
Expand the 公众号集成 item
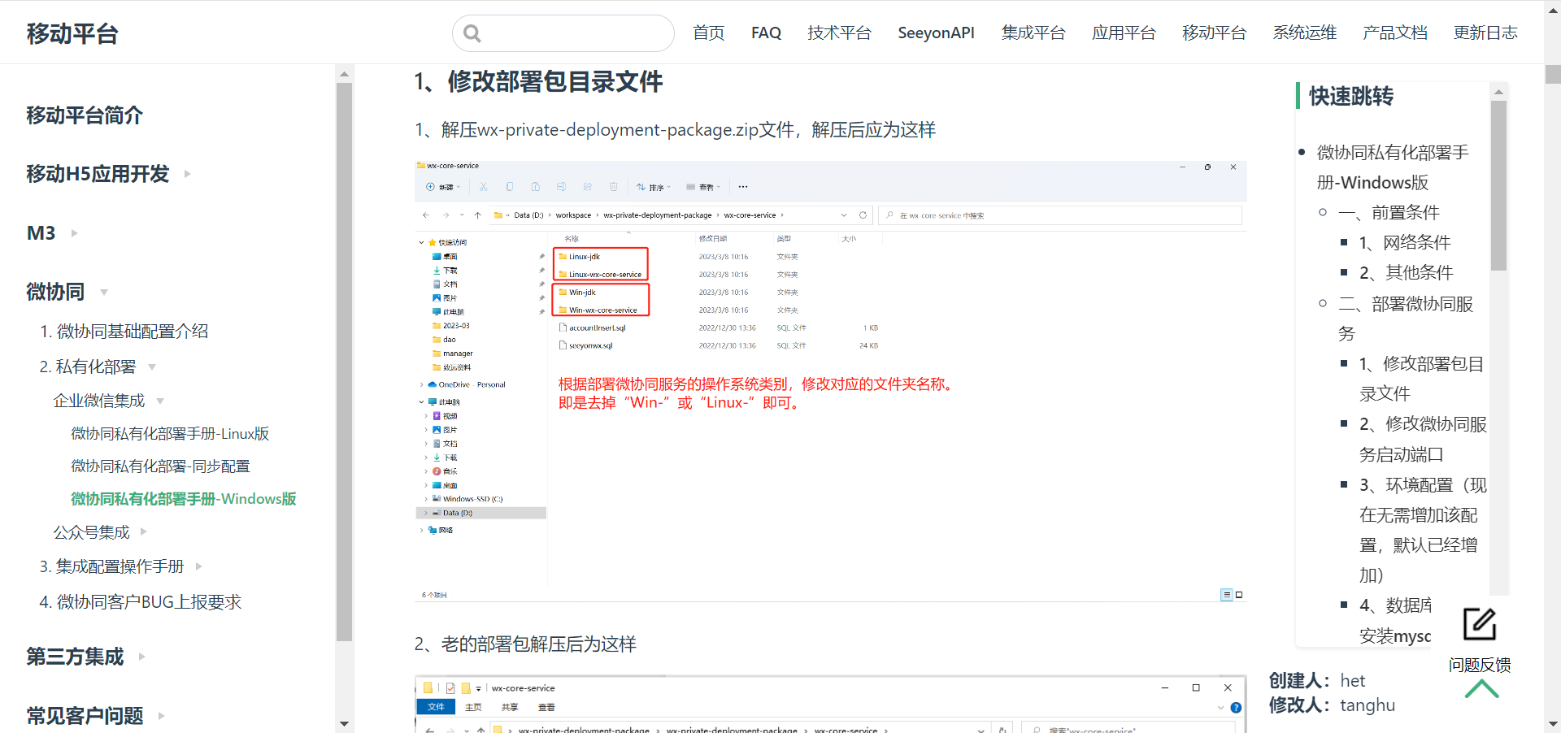click(144, 532)
